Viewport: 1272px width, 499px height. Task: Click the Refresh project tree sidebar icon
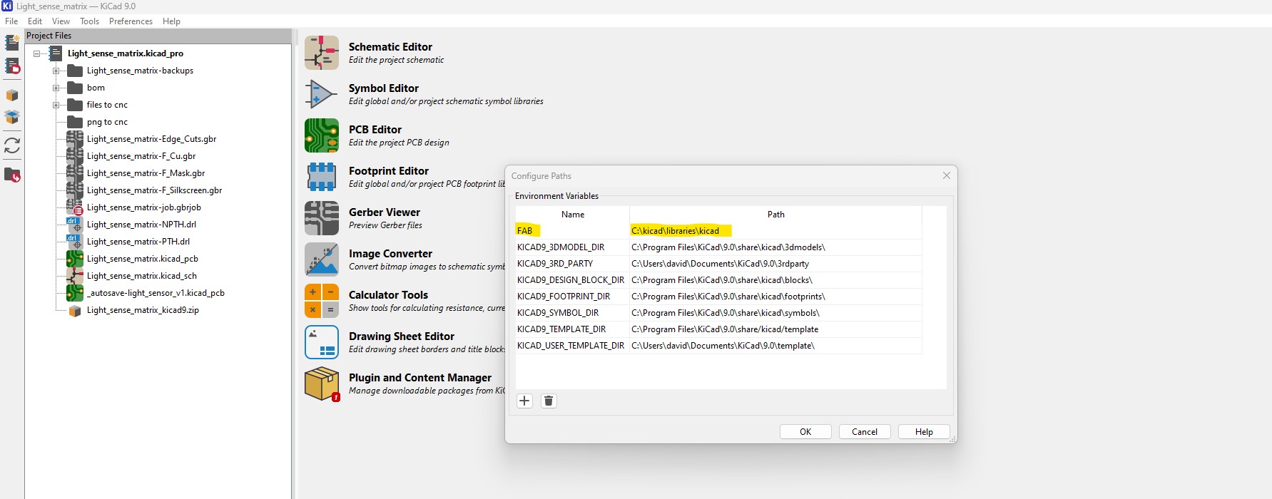[x=12, y=145]
